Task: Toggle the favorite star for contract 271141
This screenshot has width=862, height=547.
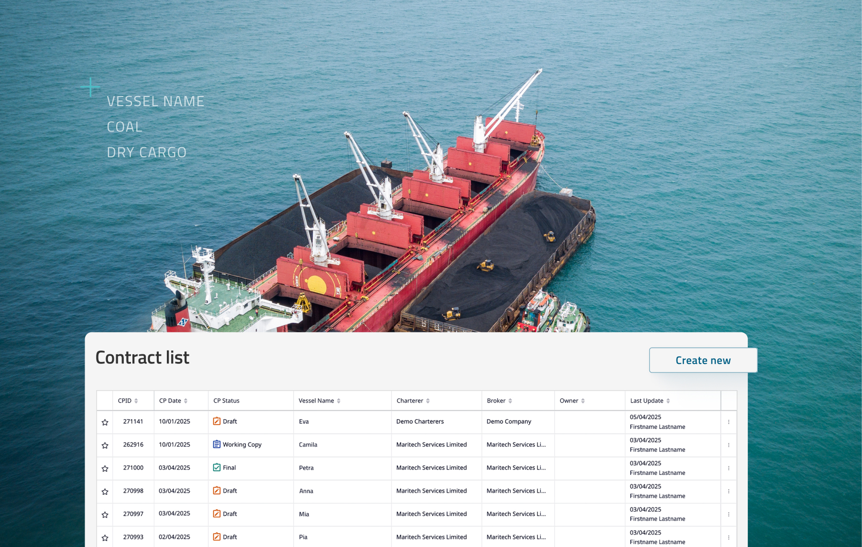Action: (x=104, y=421)
